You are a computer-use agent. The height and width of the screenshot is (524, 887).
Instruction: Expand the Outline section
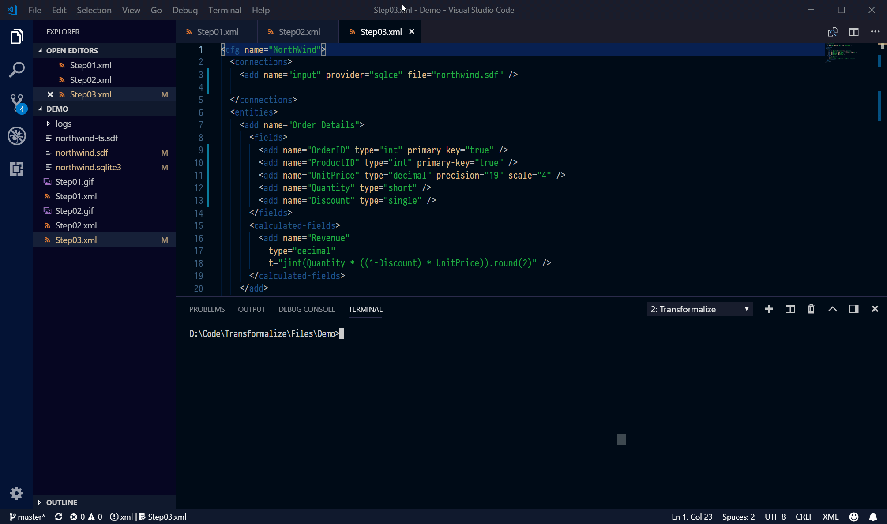61,502
